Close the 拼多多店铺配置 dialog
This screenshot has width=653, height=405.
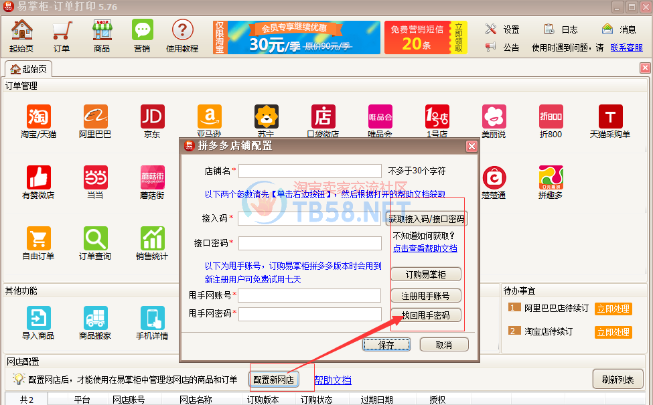[471, 146]
